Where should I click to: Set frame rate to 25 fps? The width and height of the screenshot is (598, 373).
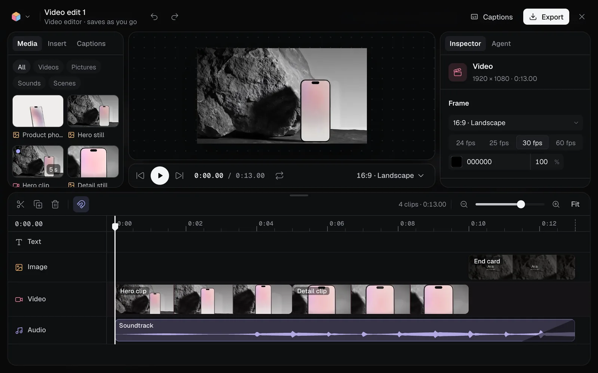(x=499, y=143)
